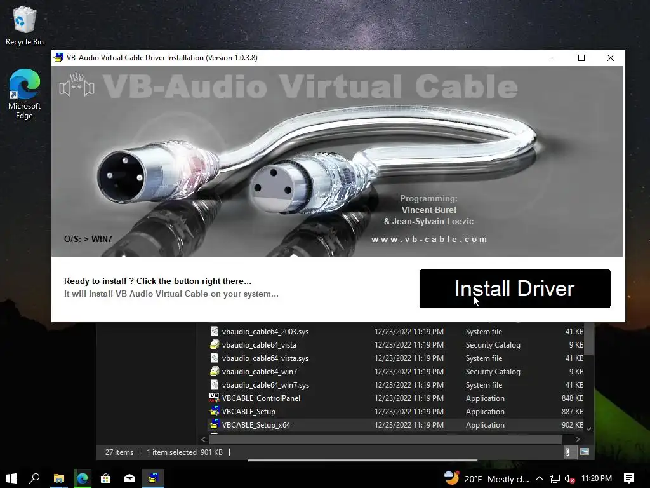Screen dimensions: 650x488
Task: Open Microsoft Edge from the taskbar
Action: (x=83, y=478)
